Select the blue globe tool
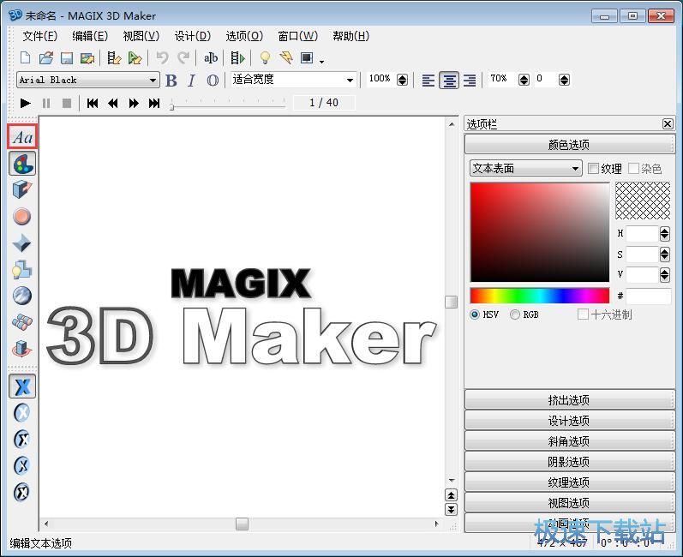The width and height of the screenshot is (683, 557). 21,296
